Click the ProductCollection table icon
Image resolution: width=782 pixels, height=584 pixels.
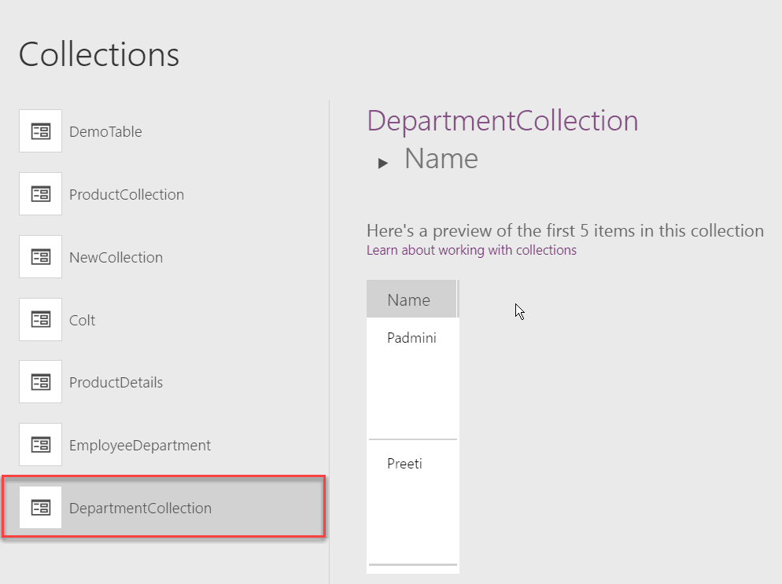[x=40, y=193]
